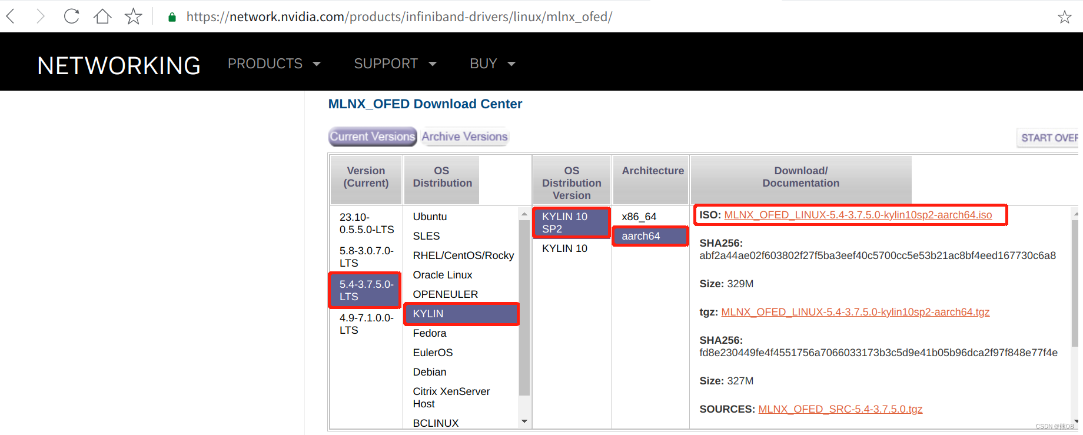Select version 23.10-0.5.5.0-LTS
The height and width of the screenshot is (435, 1083).
point(366,223)
